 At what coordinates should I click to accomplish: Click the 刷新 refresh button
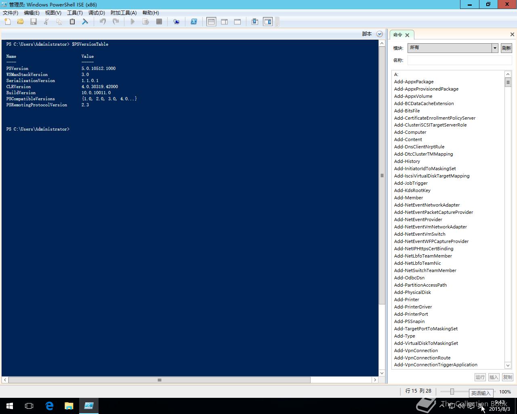pyautogui.click(x=506, y=48)
